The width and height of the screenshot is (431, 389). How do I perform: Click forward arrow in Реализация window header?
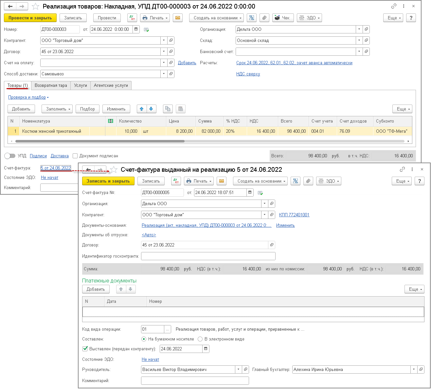(x=22, y=6)
